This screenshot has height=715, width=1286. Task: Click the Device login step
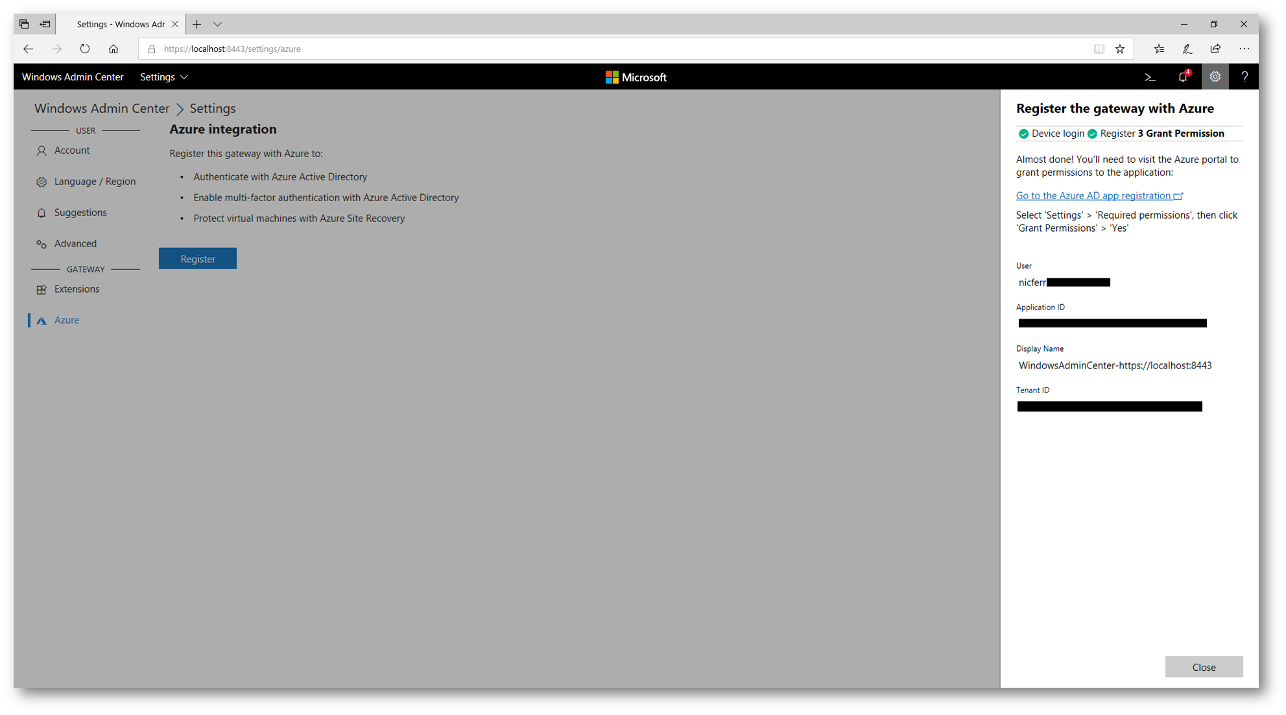point(1051,134)
